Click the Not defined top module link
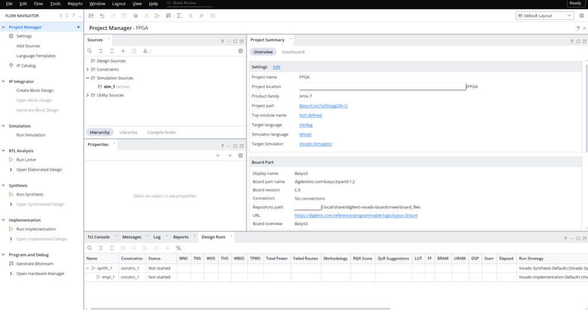 [x=311, y=115]
